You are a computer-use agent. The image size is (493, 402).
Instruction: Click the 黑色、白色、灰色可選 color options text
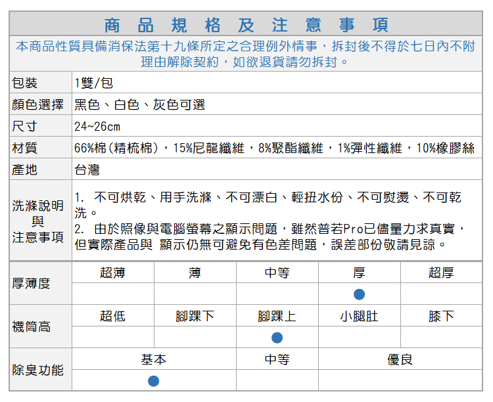coord(139,104)
